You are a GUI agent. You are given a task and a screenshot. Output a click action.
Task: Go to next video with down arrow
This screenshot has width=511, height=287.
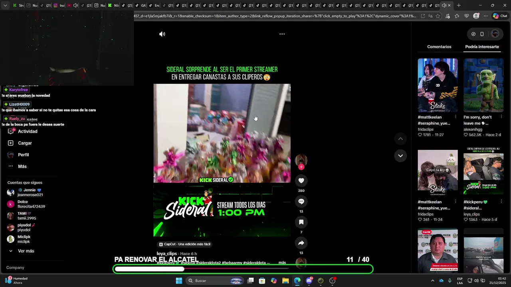[400, 155]
